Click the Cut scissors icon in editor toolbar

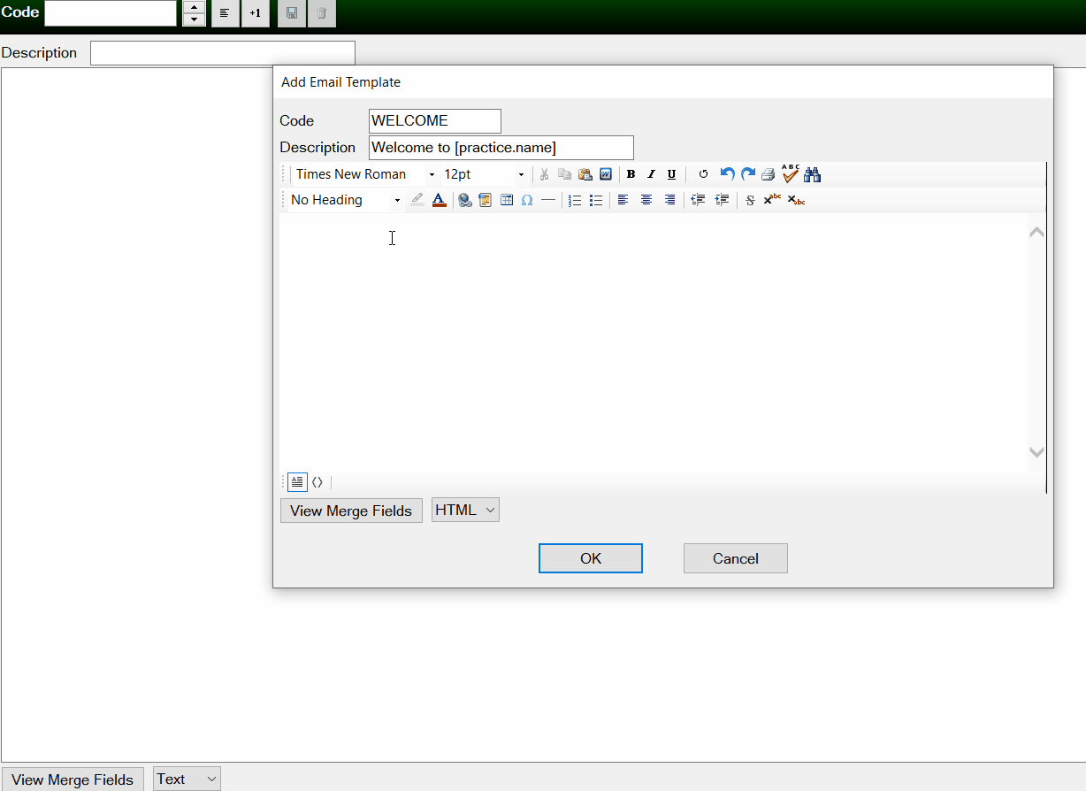point(544,174)
